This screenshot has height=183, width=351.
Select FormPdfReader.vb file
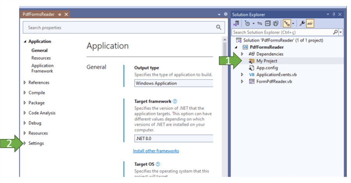click(274, 81)
